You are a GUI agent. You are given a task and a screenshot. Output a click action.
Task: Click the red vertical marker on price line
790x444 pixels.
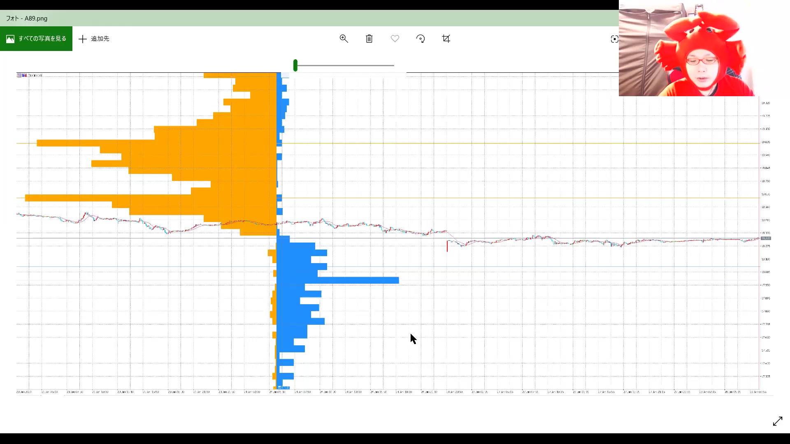tap(447, 246)
